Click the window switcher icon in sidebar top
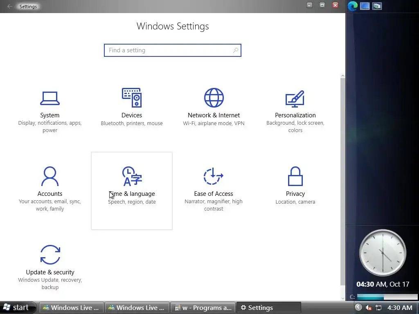 [x=377, y=6]
